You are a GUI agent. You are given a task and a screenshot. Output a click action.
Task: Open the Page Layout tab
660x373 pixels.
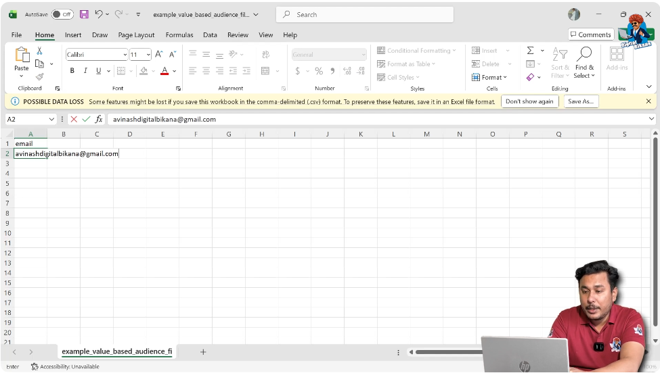pyautogui.click(x=136, y=35)
